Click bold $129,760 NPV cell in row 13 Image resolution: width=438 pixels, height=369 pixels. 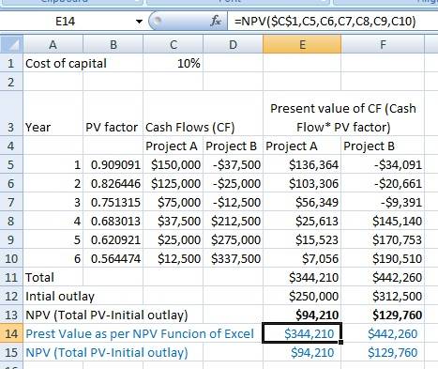coord(383,315)
